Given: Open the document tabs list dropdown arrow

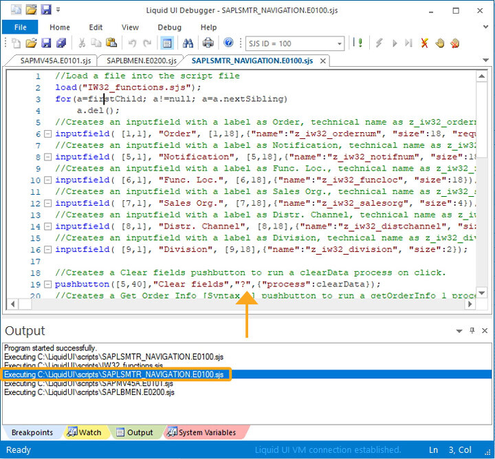Looking at the screenshot, I should [485, 61].
